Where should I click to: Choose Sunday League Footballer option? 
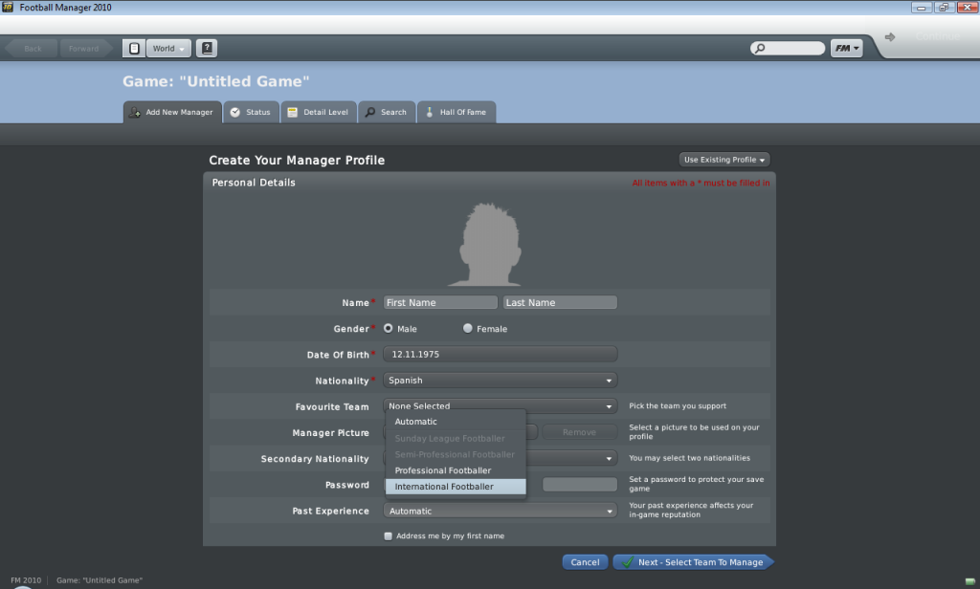click(x=456, y=439)
